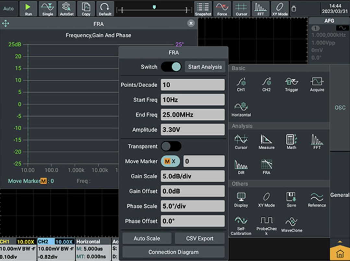350x261 pixels.
Task: Open the Points/Decade value field
Action: coord(192,85)
